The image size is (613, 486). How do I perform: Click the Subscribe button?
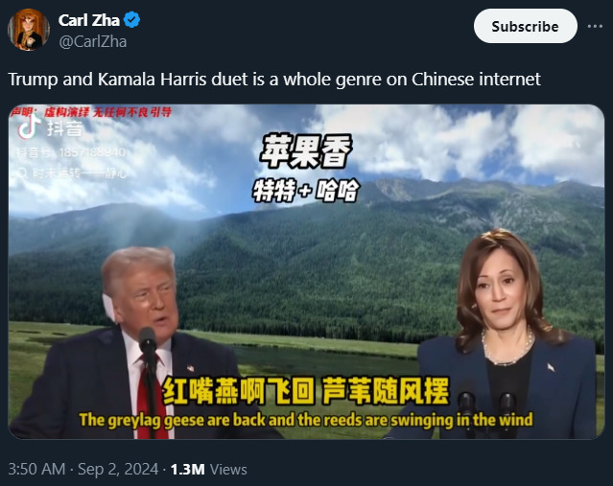525,26
